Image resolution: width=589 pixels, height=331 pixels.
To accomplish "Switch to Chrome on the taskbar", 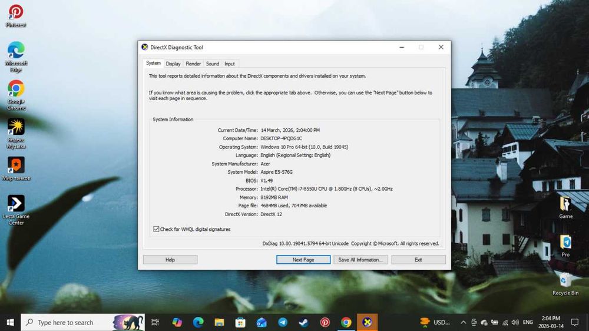I will [346, 322].
